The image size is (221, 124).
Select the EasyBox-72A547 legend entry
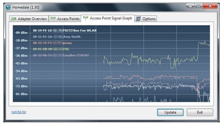pyautogui.click(x=61, y=55)
